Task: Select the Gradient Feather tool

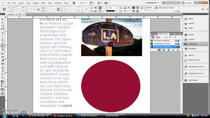Action: coord(2,63)
